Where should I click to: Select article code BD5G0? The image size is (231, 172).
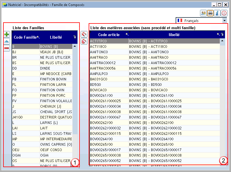96,84
